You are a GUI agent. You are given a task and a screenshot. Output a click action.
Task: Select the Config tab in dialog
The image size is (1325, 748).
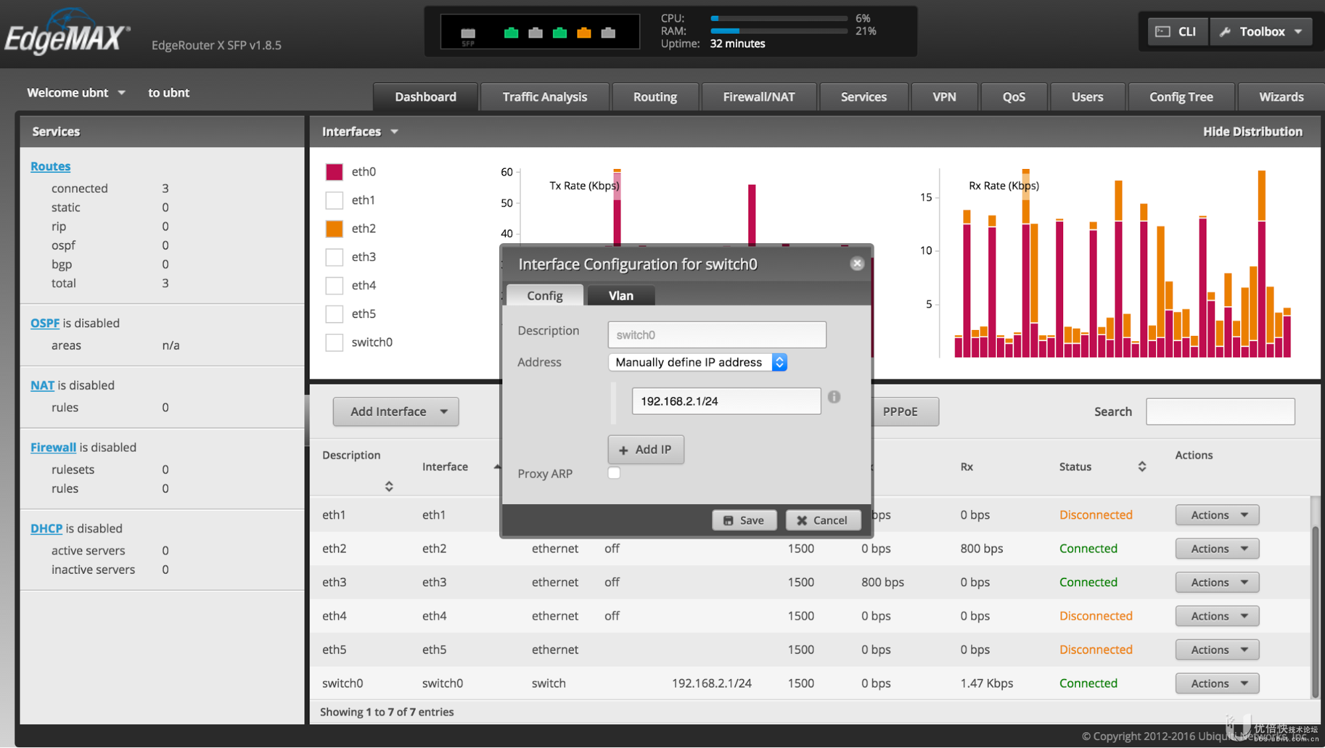[545, 295]
